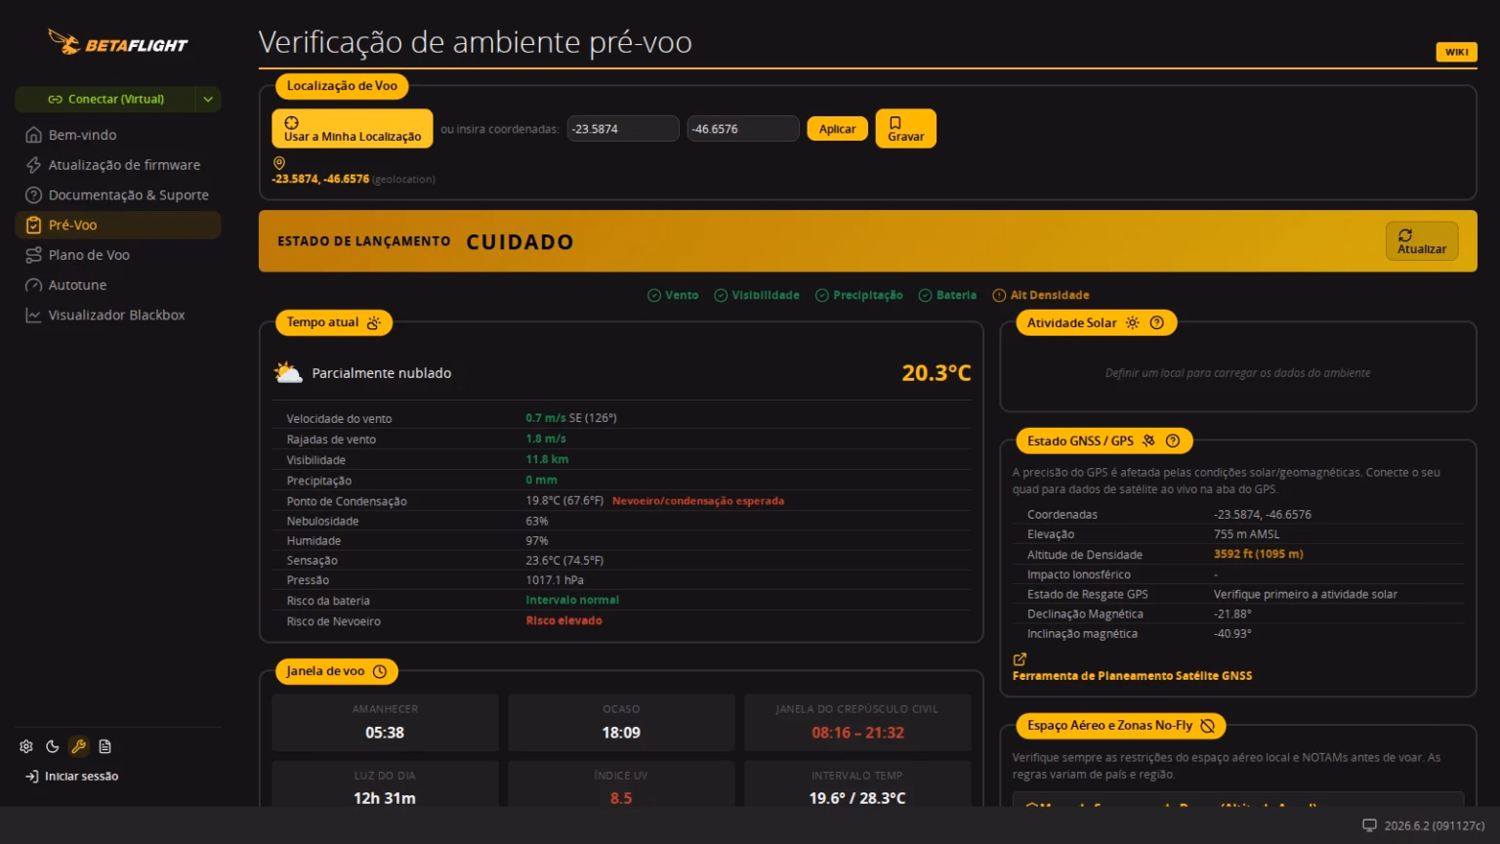This screenshot has width=1500, height=844.
Task: Click the help icon beside Estado GNSS / GPS
Action: pos(1173,442)
